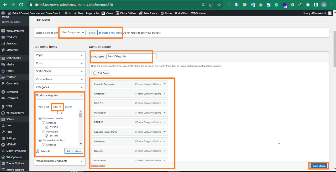Click the camera screenshot extension icon

point(260,5)
